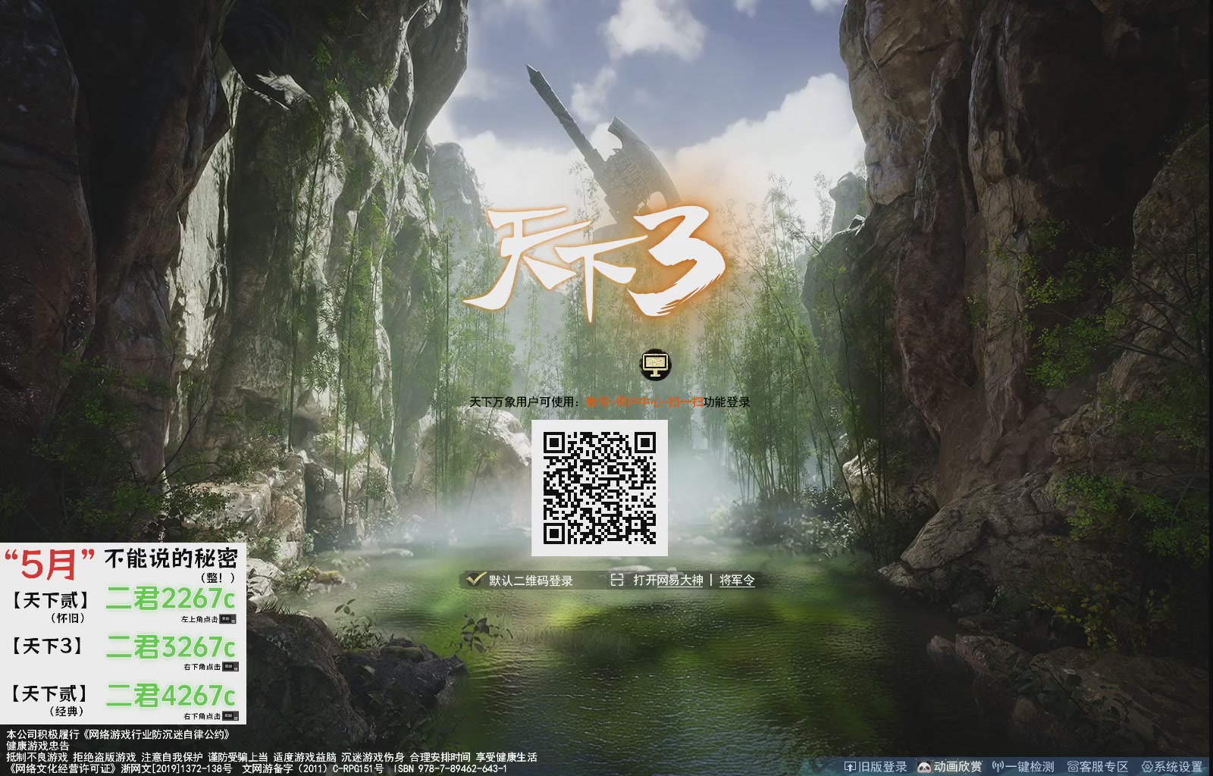
Task: Click the 天下万象用户可使用 hint text
Action: point(525,402)
